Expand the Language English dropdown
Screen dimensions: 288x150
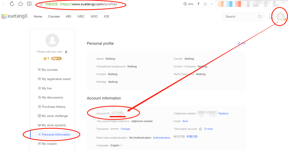[117, 145]
